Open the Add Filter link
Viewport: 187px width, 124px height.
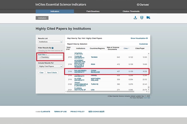(42, 54)
